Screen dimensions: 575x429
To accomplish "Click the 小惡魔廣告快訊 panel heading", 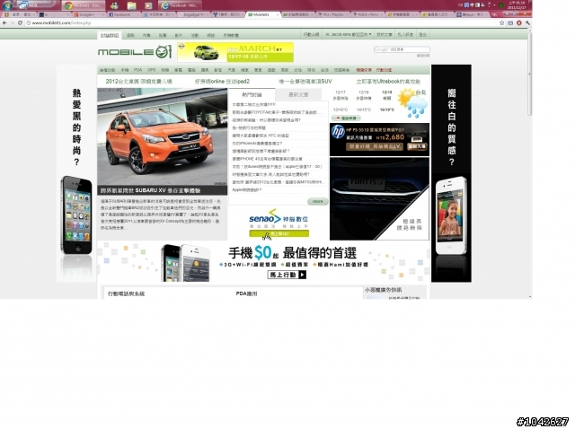I will 384,289.
